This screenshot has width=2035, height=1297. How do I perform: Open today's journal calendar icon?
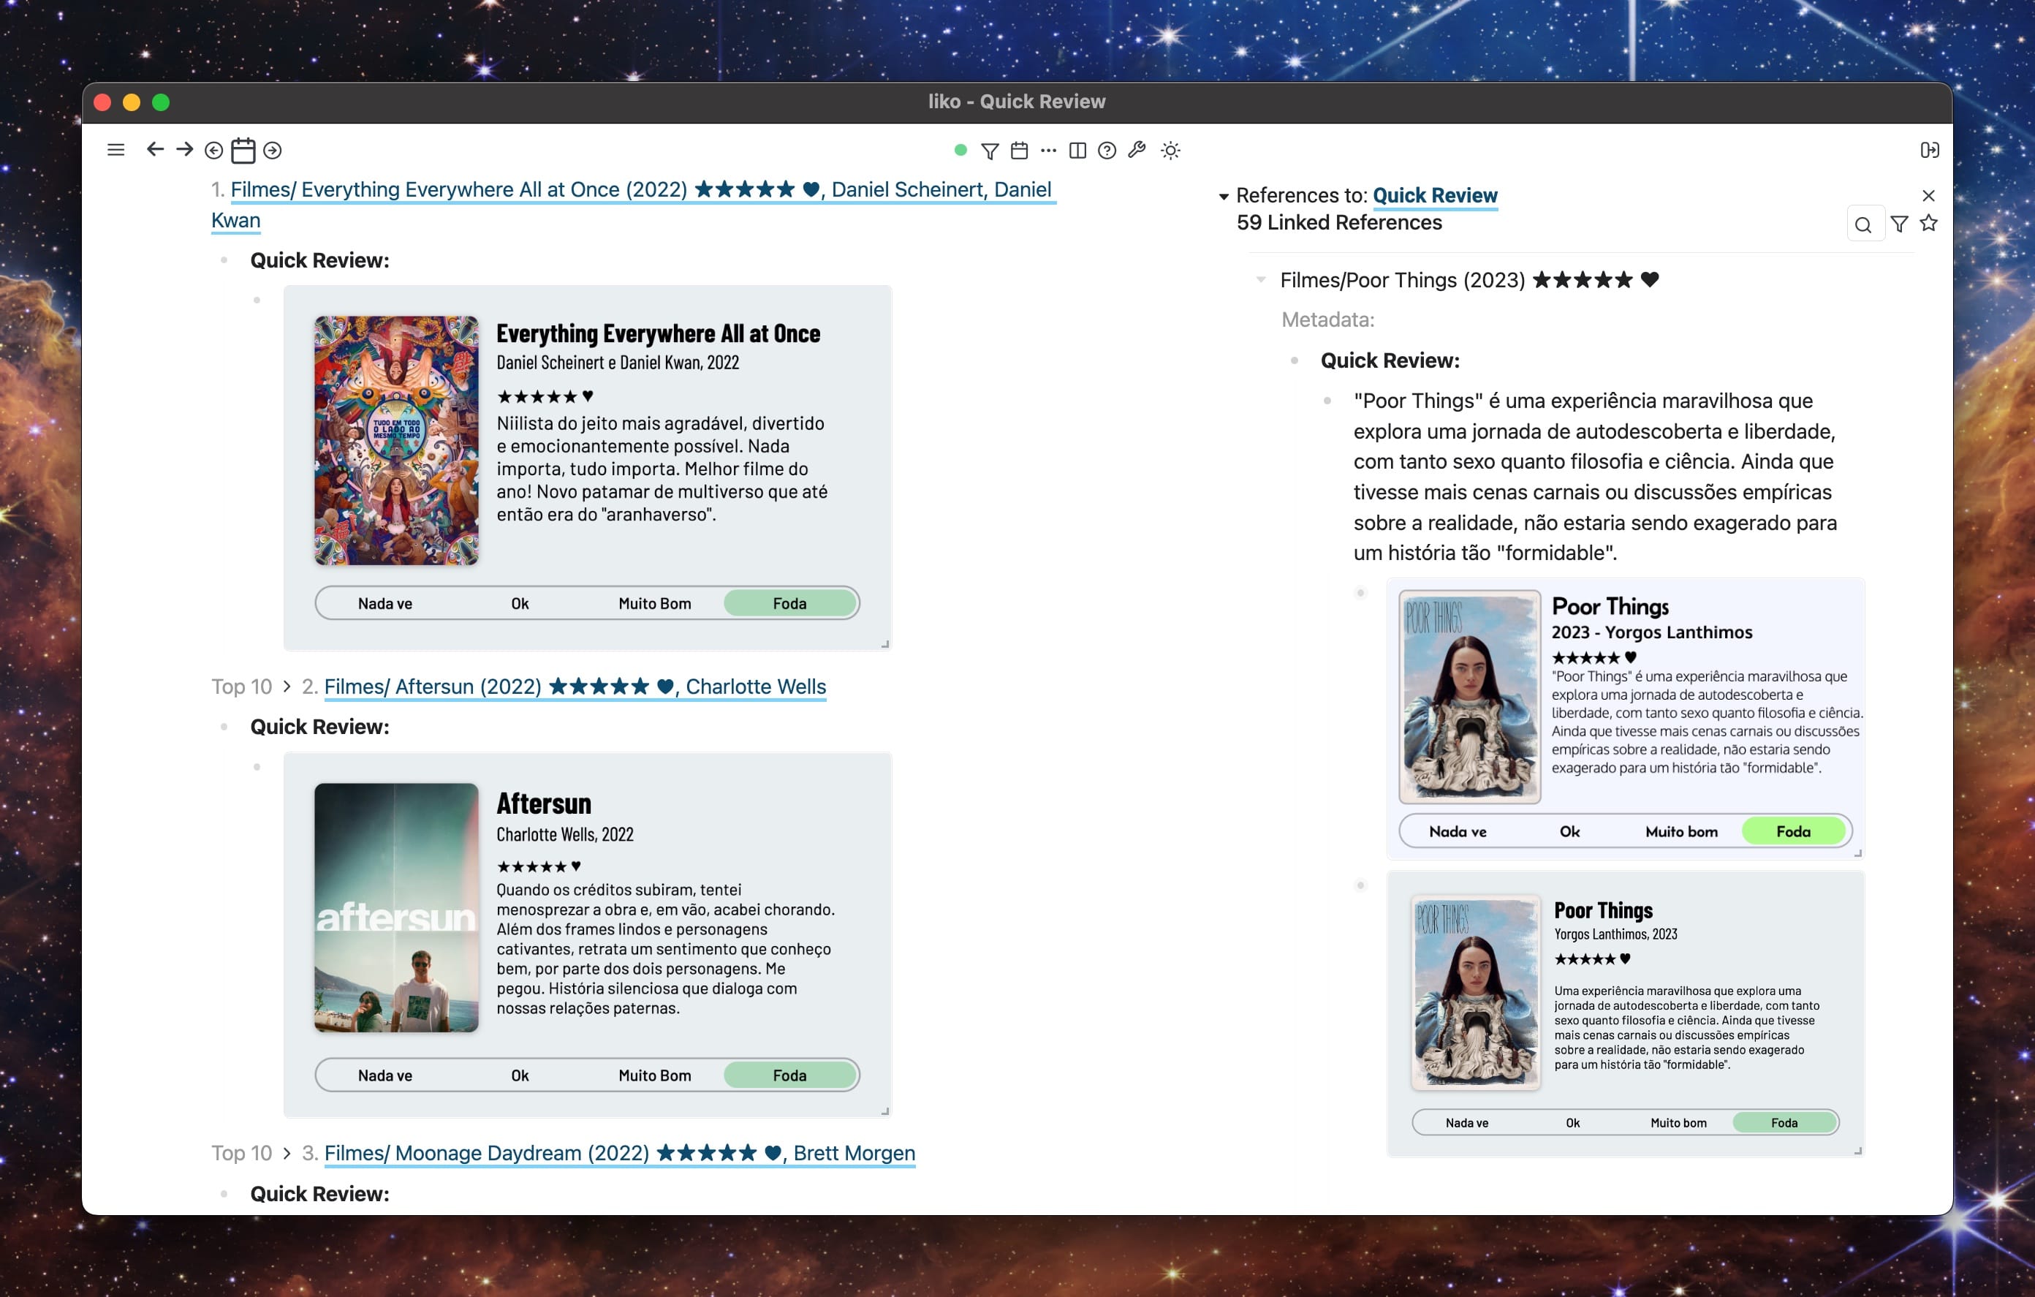click(x=243, y=150)
